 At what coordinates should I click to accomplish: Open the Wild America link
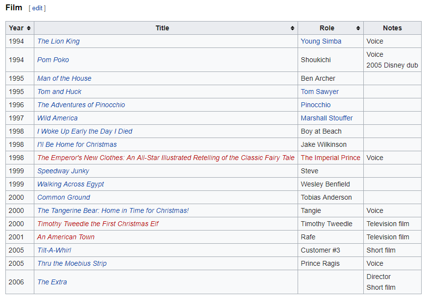pos(57,118)
